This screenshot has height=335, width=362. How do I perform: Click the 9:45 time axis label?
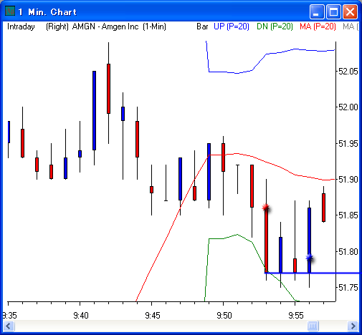153,316
